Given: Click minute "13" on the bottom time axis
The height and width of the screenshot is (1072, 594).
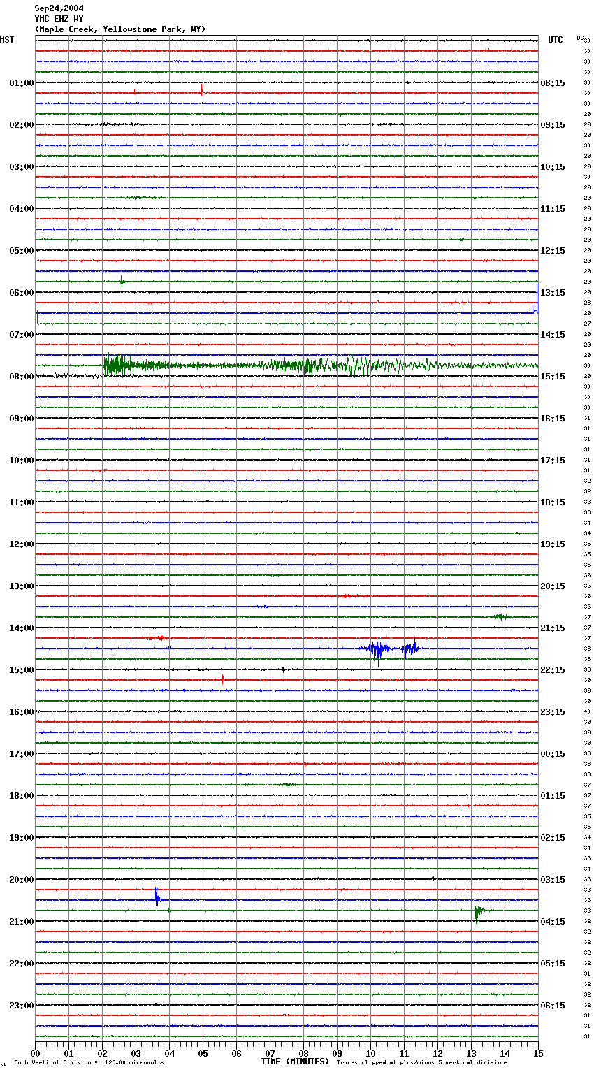Looking at the screenshot, I should [x=472, y=1053].
